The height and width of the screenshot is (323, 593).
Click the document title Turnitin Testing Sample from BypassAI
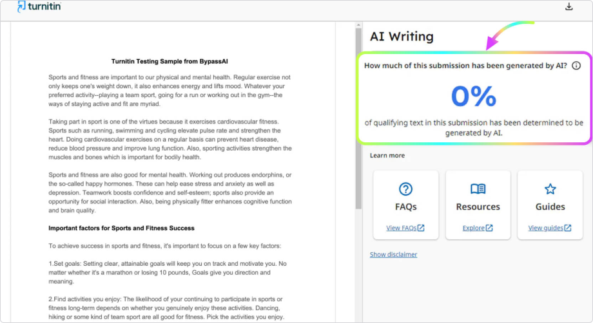tap(170, 62)
